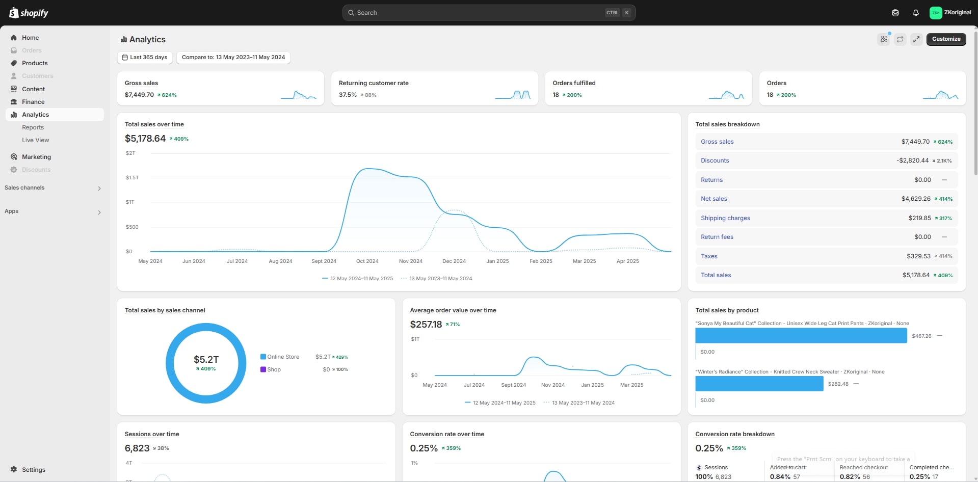Image resolution: width=978 pixels, height=482 pixels.
Task: Go to Reports in the sidebar
Action: pyautogui.click(x=33, y=127)
